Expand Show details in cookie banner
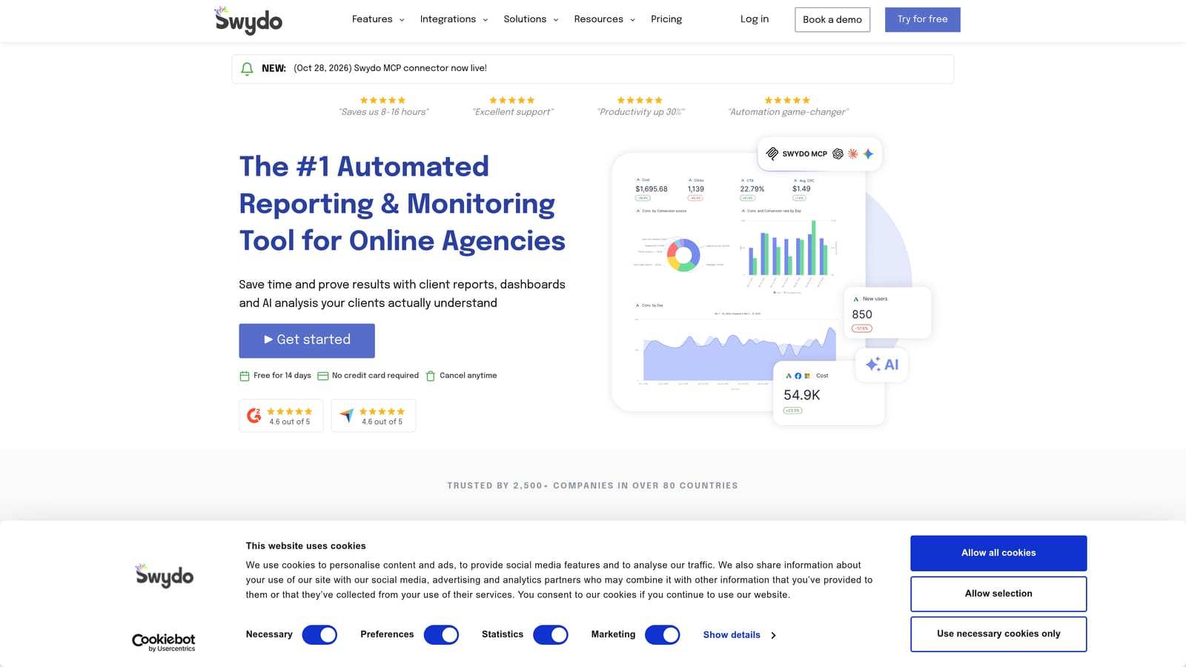 point(740,635)
